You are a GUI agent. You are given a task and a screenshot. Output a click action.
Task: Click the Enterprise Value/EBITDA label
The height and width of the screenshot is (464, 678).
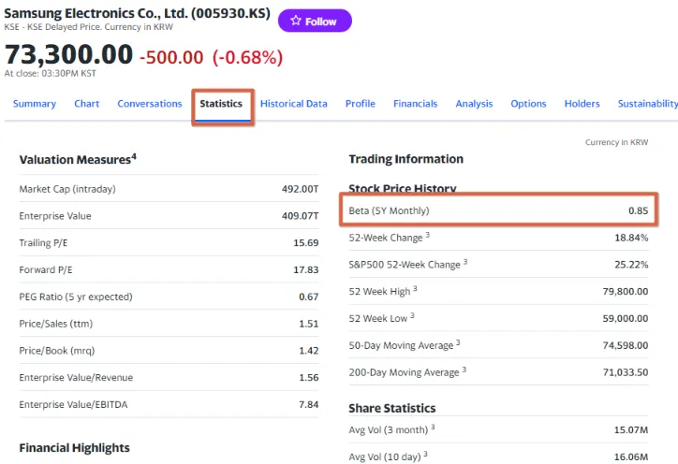click(73, 404)
